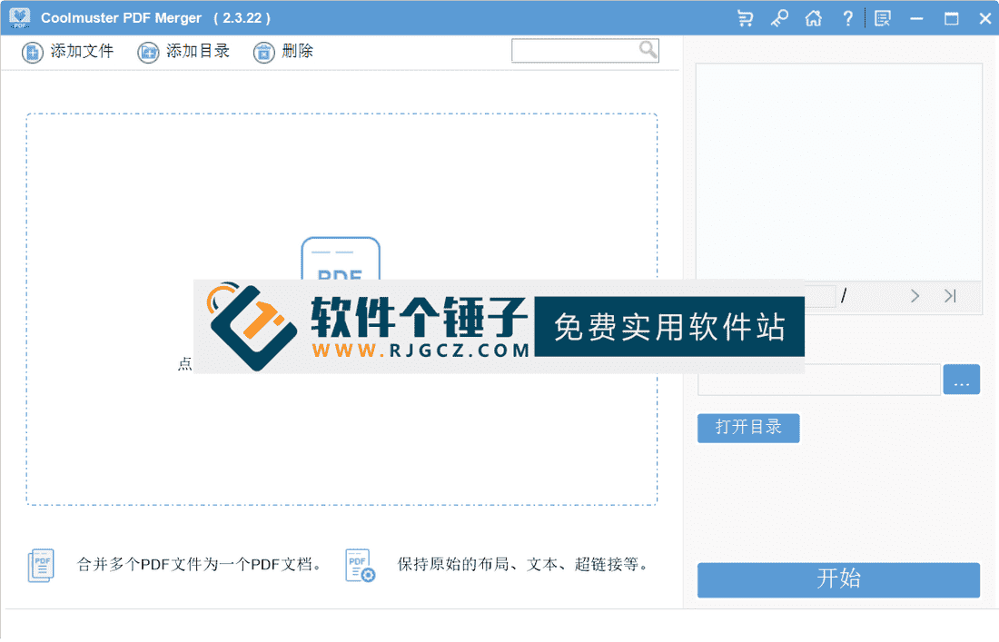
Task: Click the 打开目录 open directory button
Action: click(x=748, y=428)
